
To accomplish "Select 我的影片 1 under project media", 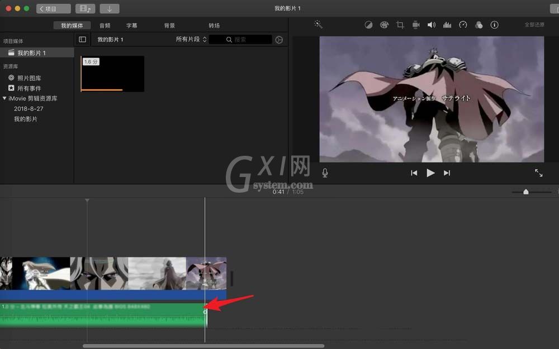I will [x=37, y=52].
